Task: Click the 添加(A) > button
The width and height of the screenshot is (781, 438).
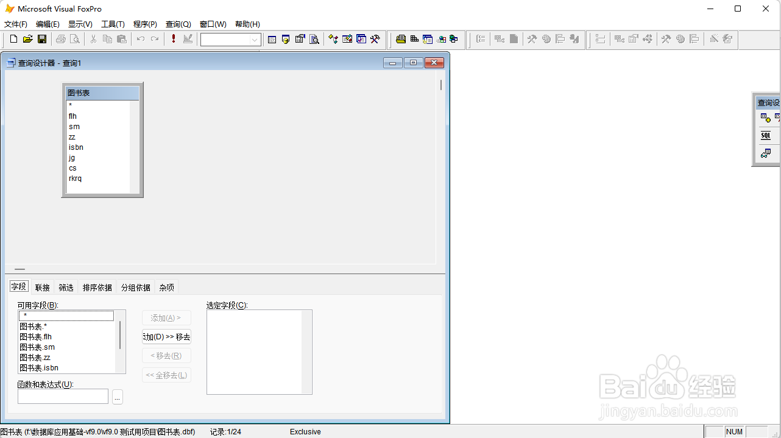Action: pyautogui.click(x=166, y=318)
